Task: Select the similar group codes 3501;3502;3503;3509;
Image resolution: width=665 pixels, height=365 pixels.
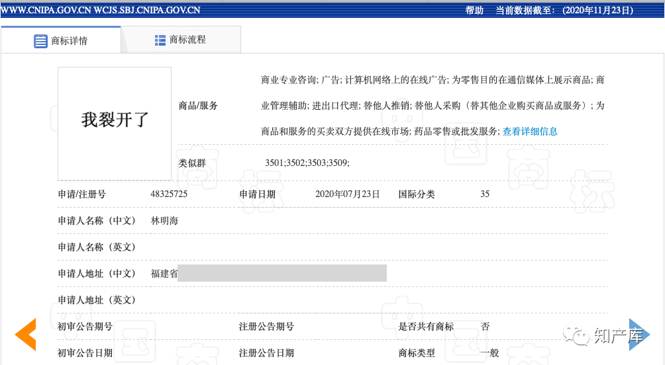Action: 307,163
